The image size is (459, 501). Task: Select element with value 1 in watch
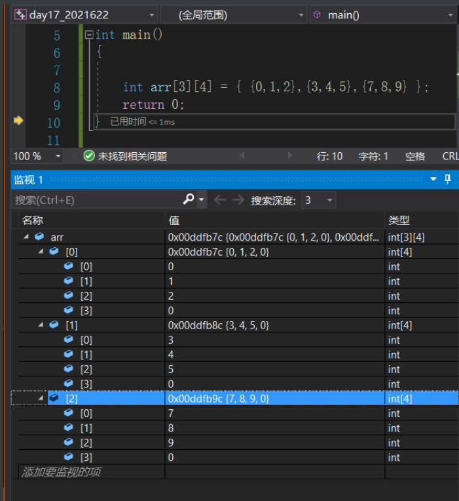(x=238, y=281)
